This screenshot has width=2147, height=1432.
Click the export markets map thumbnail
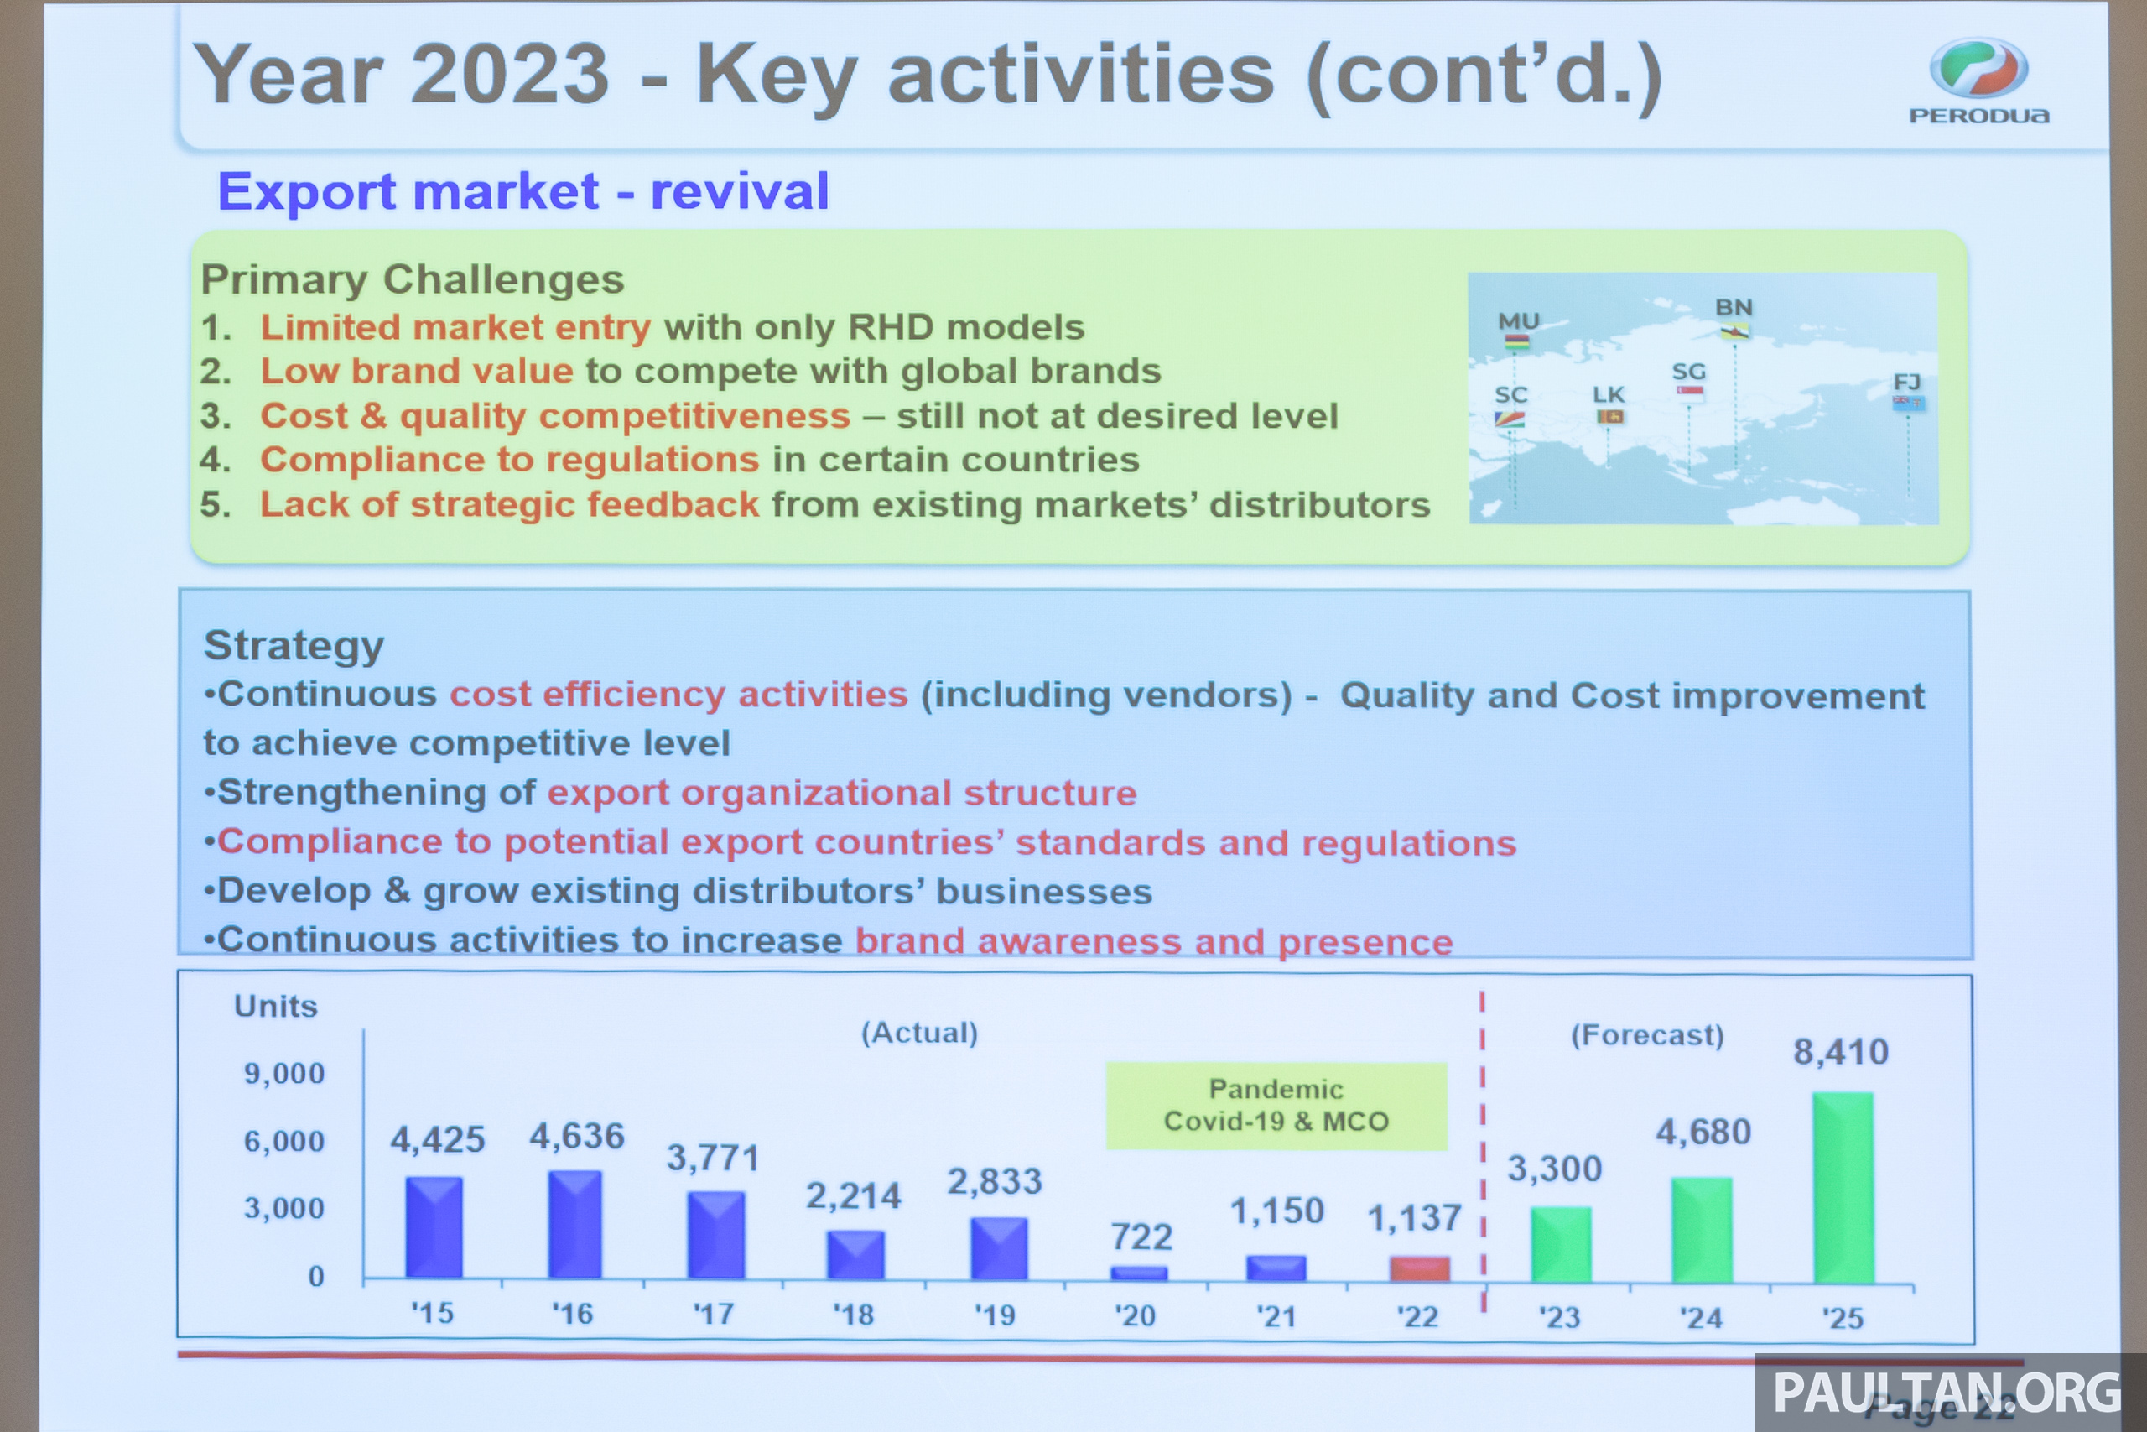click(x=1703, y=398)
